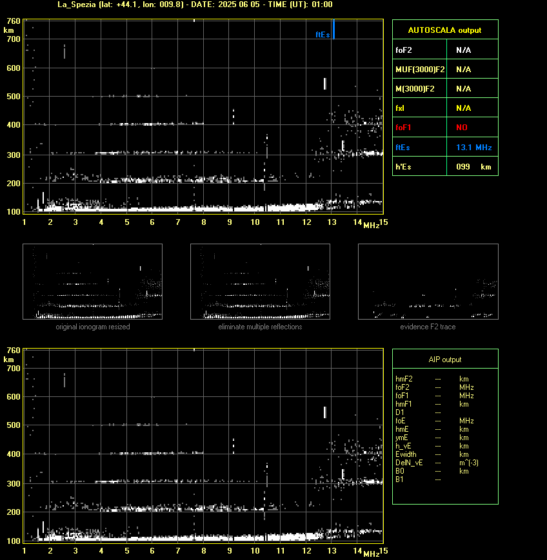Click the h_vE entry in AIP output
Image resolution: width=547 pixels, height=560 pixels.
[x=403, y=446]
